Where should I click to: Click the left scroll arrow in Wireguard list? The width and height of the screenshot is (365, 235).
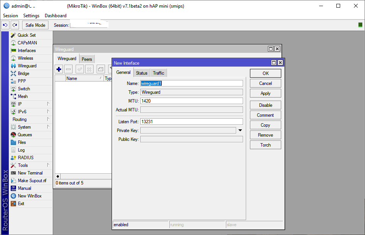point(58,176)
